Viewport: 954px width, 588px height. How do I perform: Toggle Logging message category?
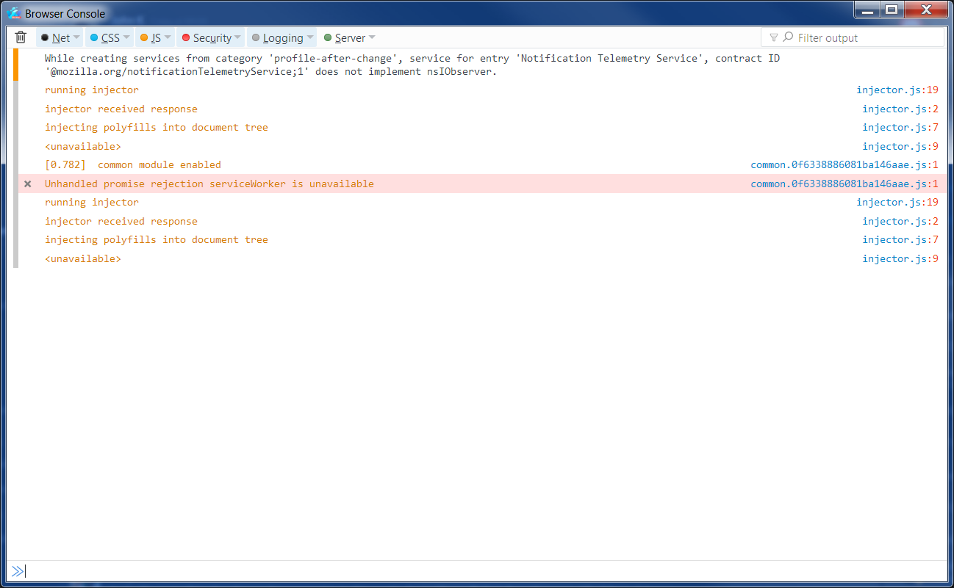coord(281,37)
